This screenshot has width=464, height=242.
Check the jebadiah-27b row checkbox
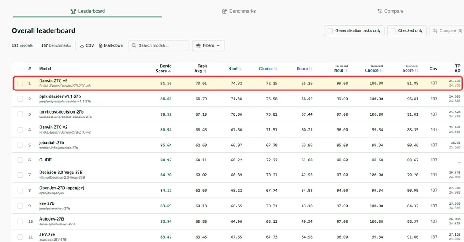[20, 145]
